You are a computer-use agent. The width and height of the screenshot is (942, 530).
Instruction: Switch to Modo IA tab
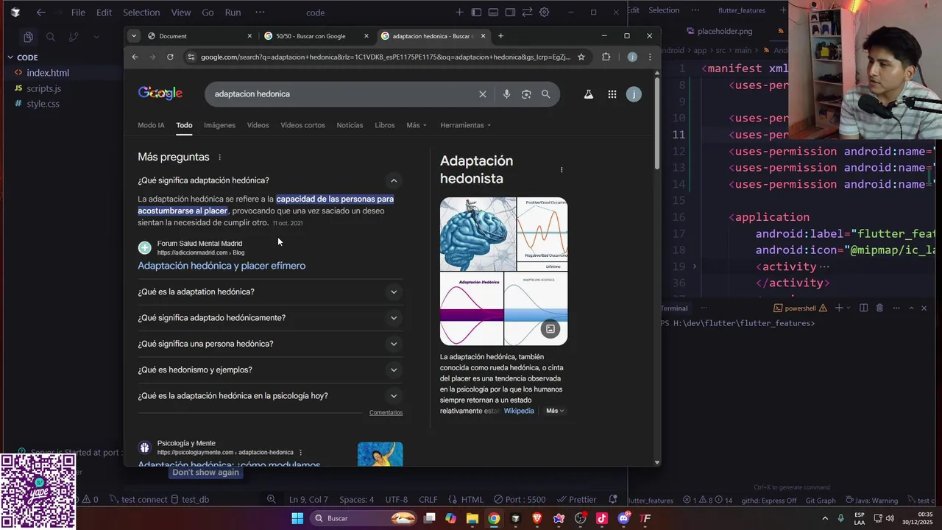(151, 125)
